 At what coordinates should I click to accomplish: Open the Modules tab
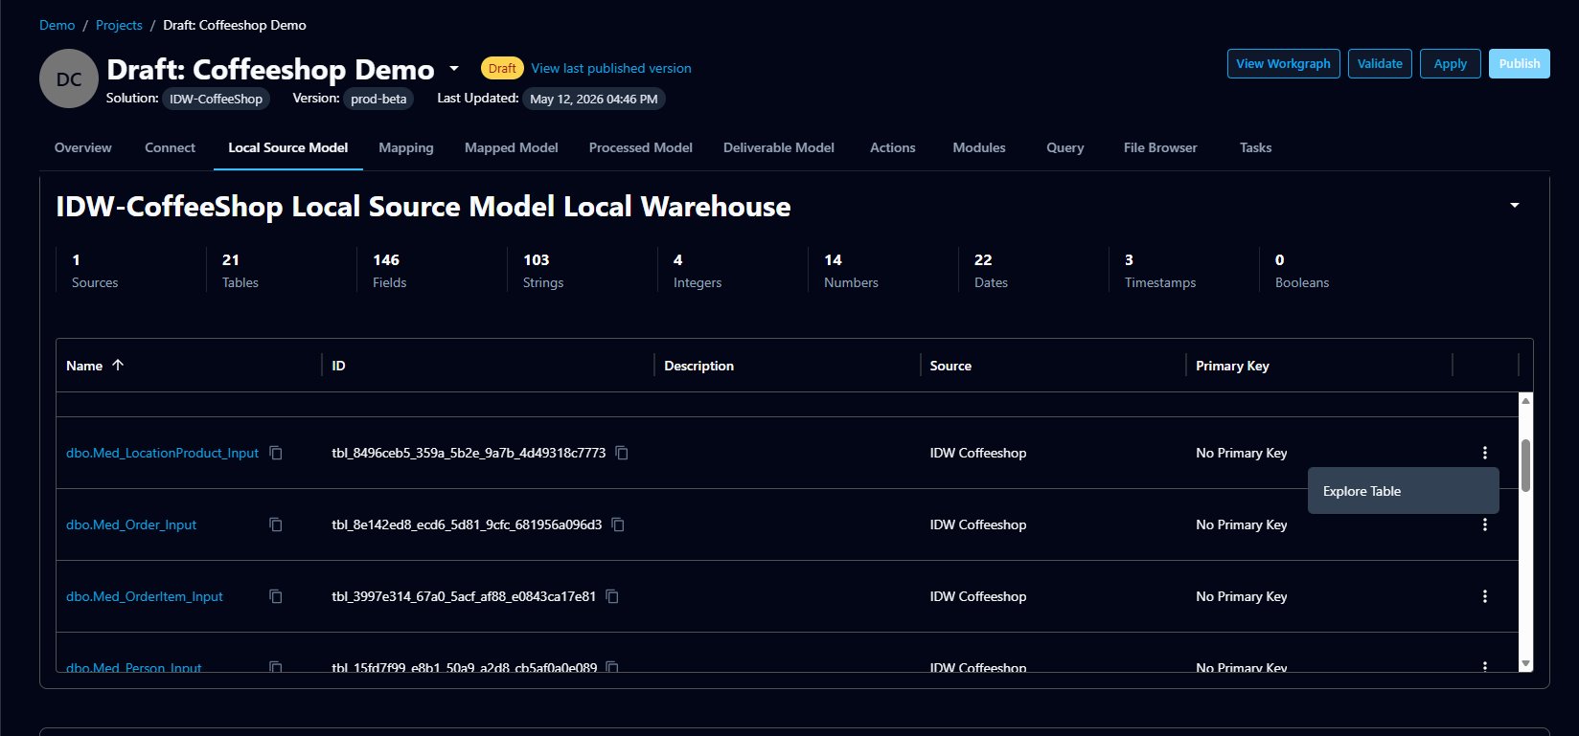click(x=979, y=147)
